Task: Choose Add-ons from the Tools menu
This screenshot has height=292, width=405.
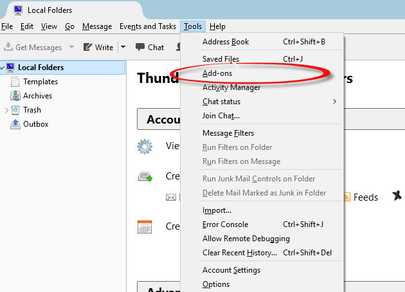Action: click(x=217, y=73)
